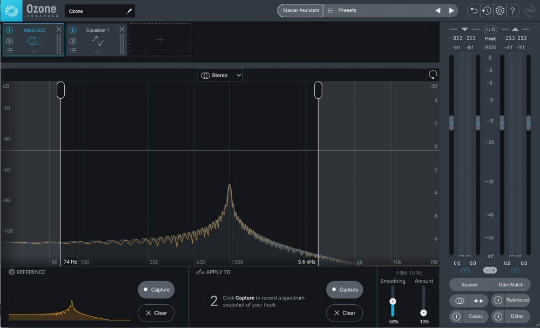Open the I/O meter options

pyautogui.click(x=490, y=29)
